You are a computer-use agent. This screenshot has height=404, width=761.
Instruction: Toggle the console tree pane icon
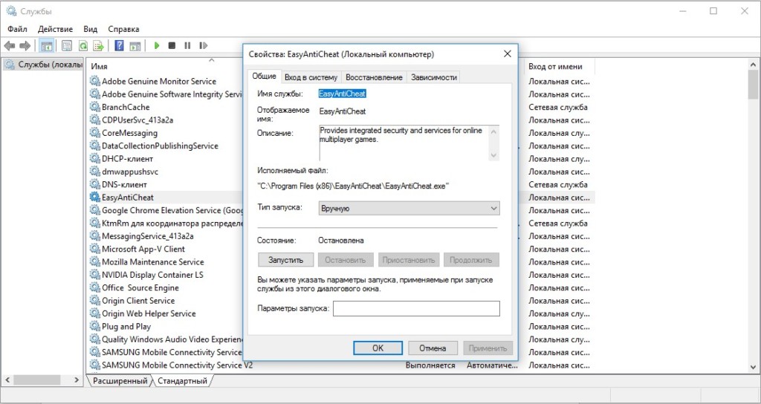(47, 45)
